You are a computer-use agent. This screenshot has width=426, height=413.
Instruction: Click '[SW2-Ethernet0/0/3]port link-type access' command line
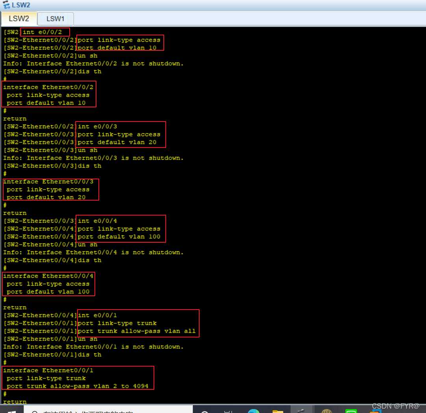pos(82,134)
